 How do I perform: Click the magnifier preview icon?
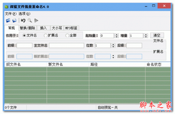(x=30, y=20)
